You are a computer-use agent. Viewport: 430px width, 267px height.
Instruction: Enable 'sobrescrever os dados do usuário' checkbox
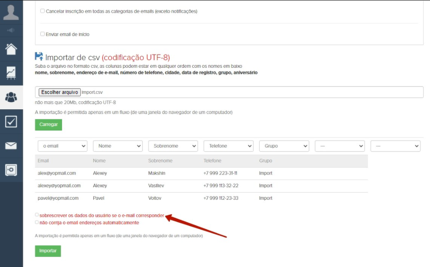point(37,215)
